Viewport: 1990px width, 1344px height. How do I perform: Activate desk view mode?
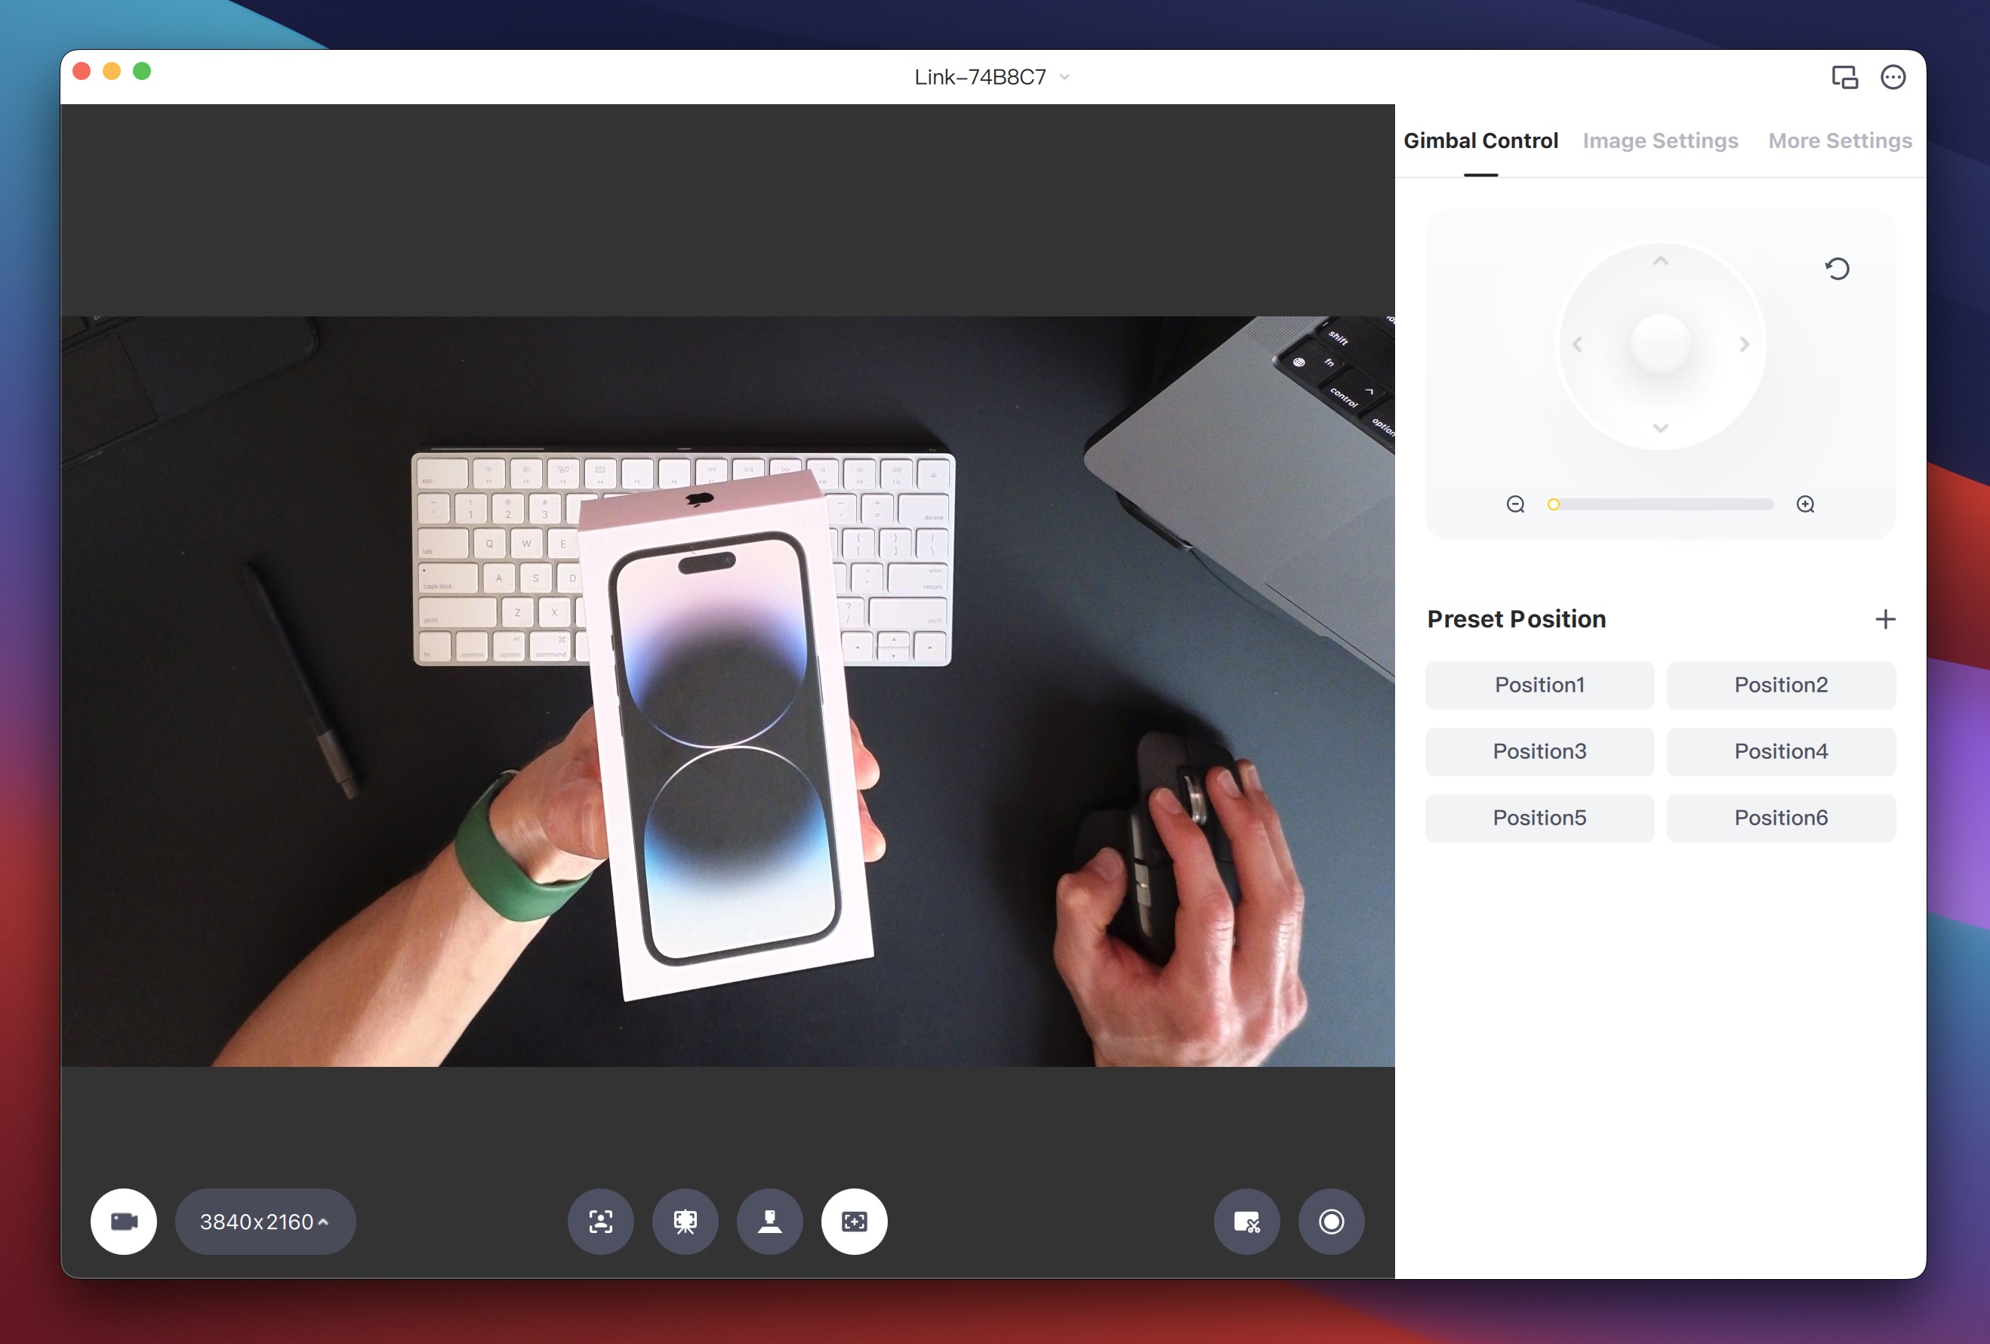tap(769, 1222)
